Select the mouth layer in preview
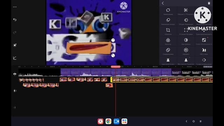Image resolution: width=224 pixels, height=126 pixels. tap(89, 48)
